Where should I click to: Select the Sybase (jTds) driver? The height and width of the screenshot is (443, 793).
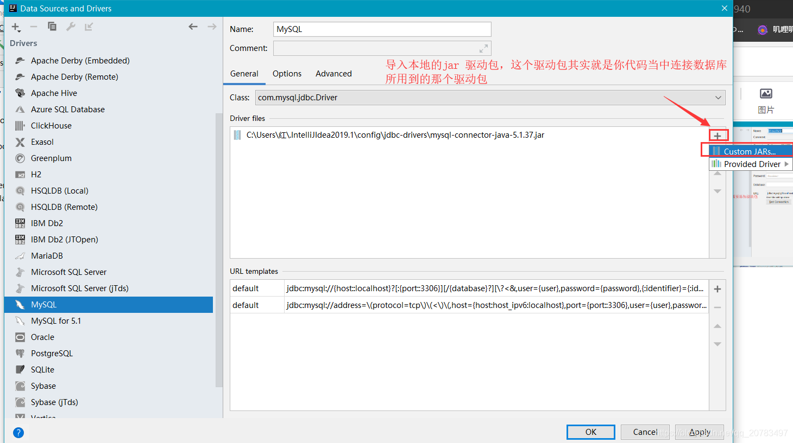pos(109,402)
